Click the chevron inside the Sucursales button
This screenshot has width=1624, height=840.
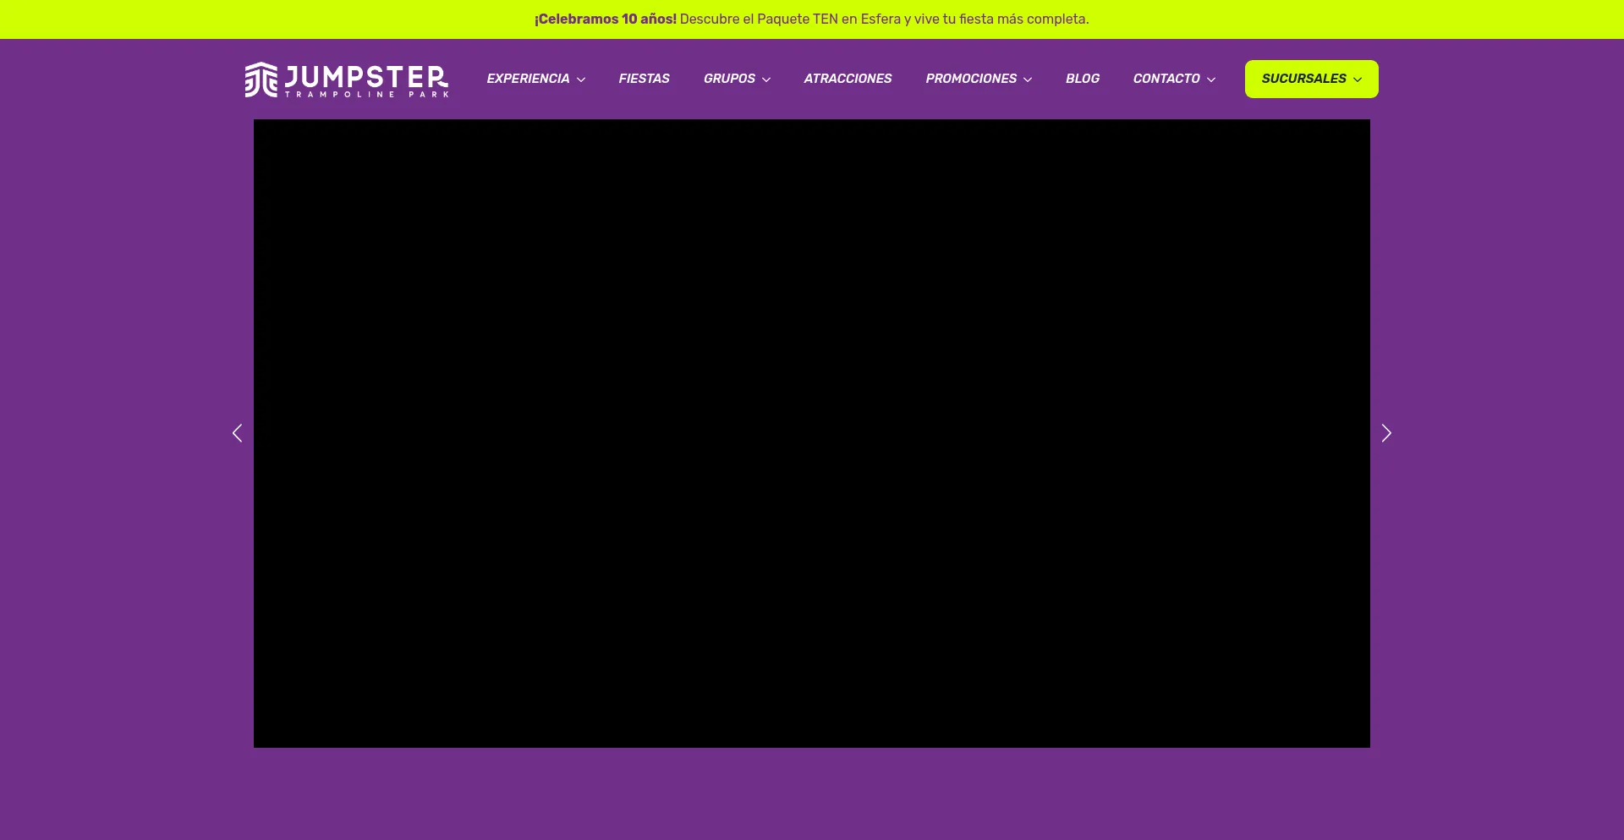[x=1358, y=80]
